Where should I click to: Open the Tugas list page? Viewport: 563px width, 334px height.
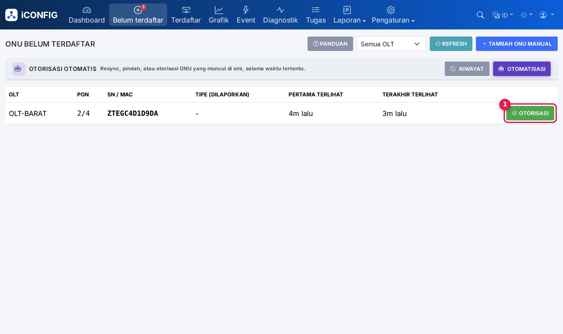click(x=316, y=15)
